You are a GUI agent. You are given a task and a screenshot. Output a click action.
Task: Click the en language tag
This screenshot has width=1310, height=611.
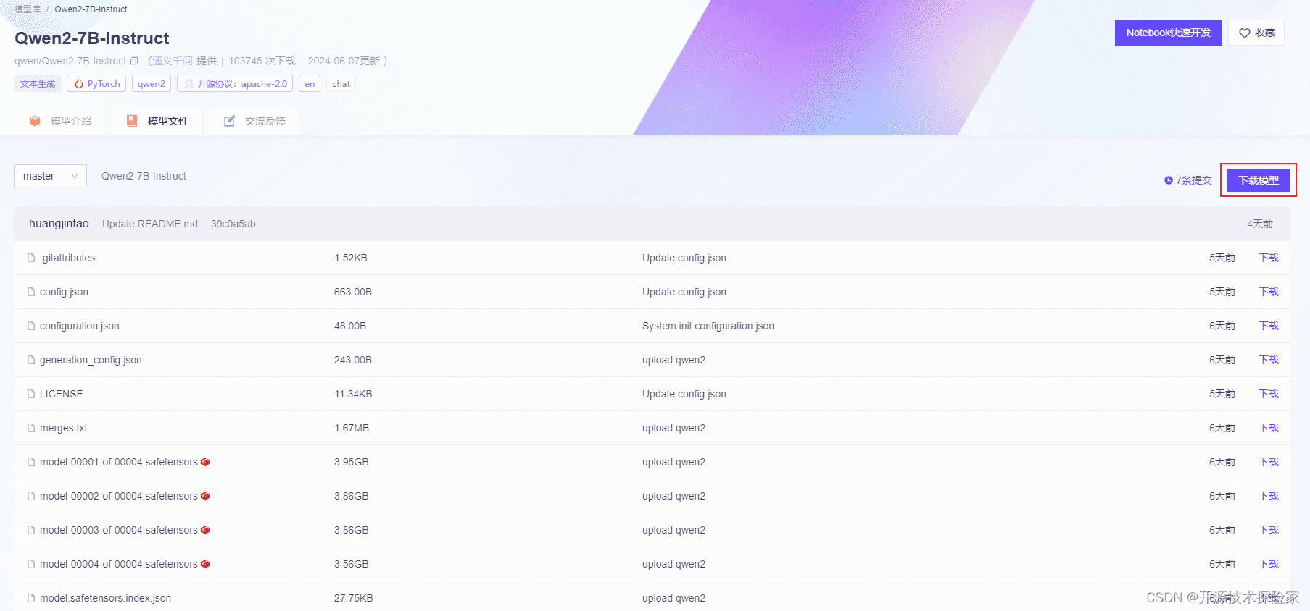[310, 84]
